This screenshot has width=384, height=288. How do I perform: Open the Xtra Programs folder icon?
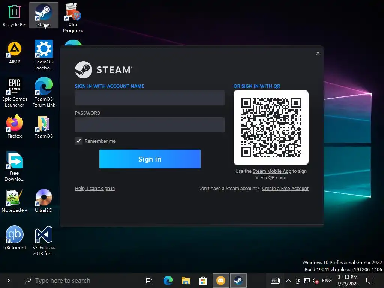tap(73, 18)
